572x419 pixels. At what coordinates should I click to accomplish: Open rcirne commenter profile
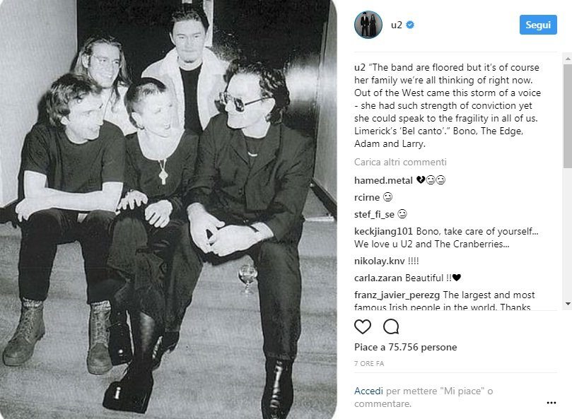367,197
